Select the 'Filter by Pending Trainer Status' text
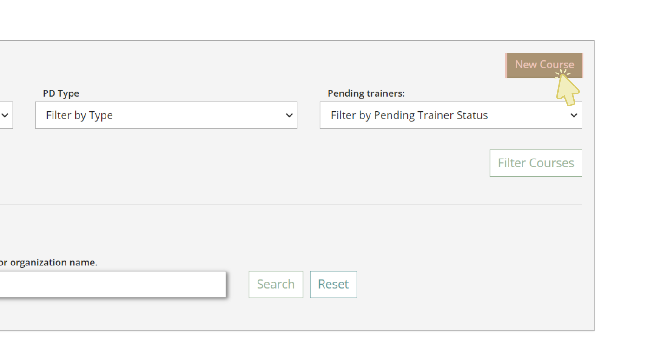Screen dimensions: 661x338 pyautogui.click(x=409, y=115)
